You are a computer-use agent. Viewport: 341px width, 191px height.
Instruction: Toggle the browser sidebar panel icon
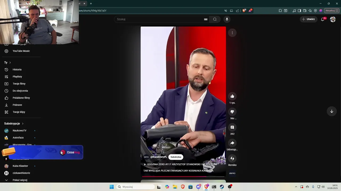(299, 11)
